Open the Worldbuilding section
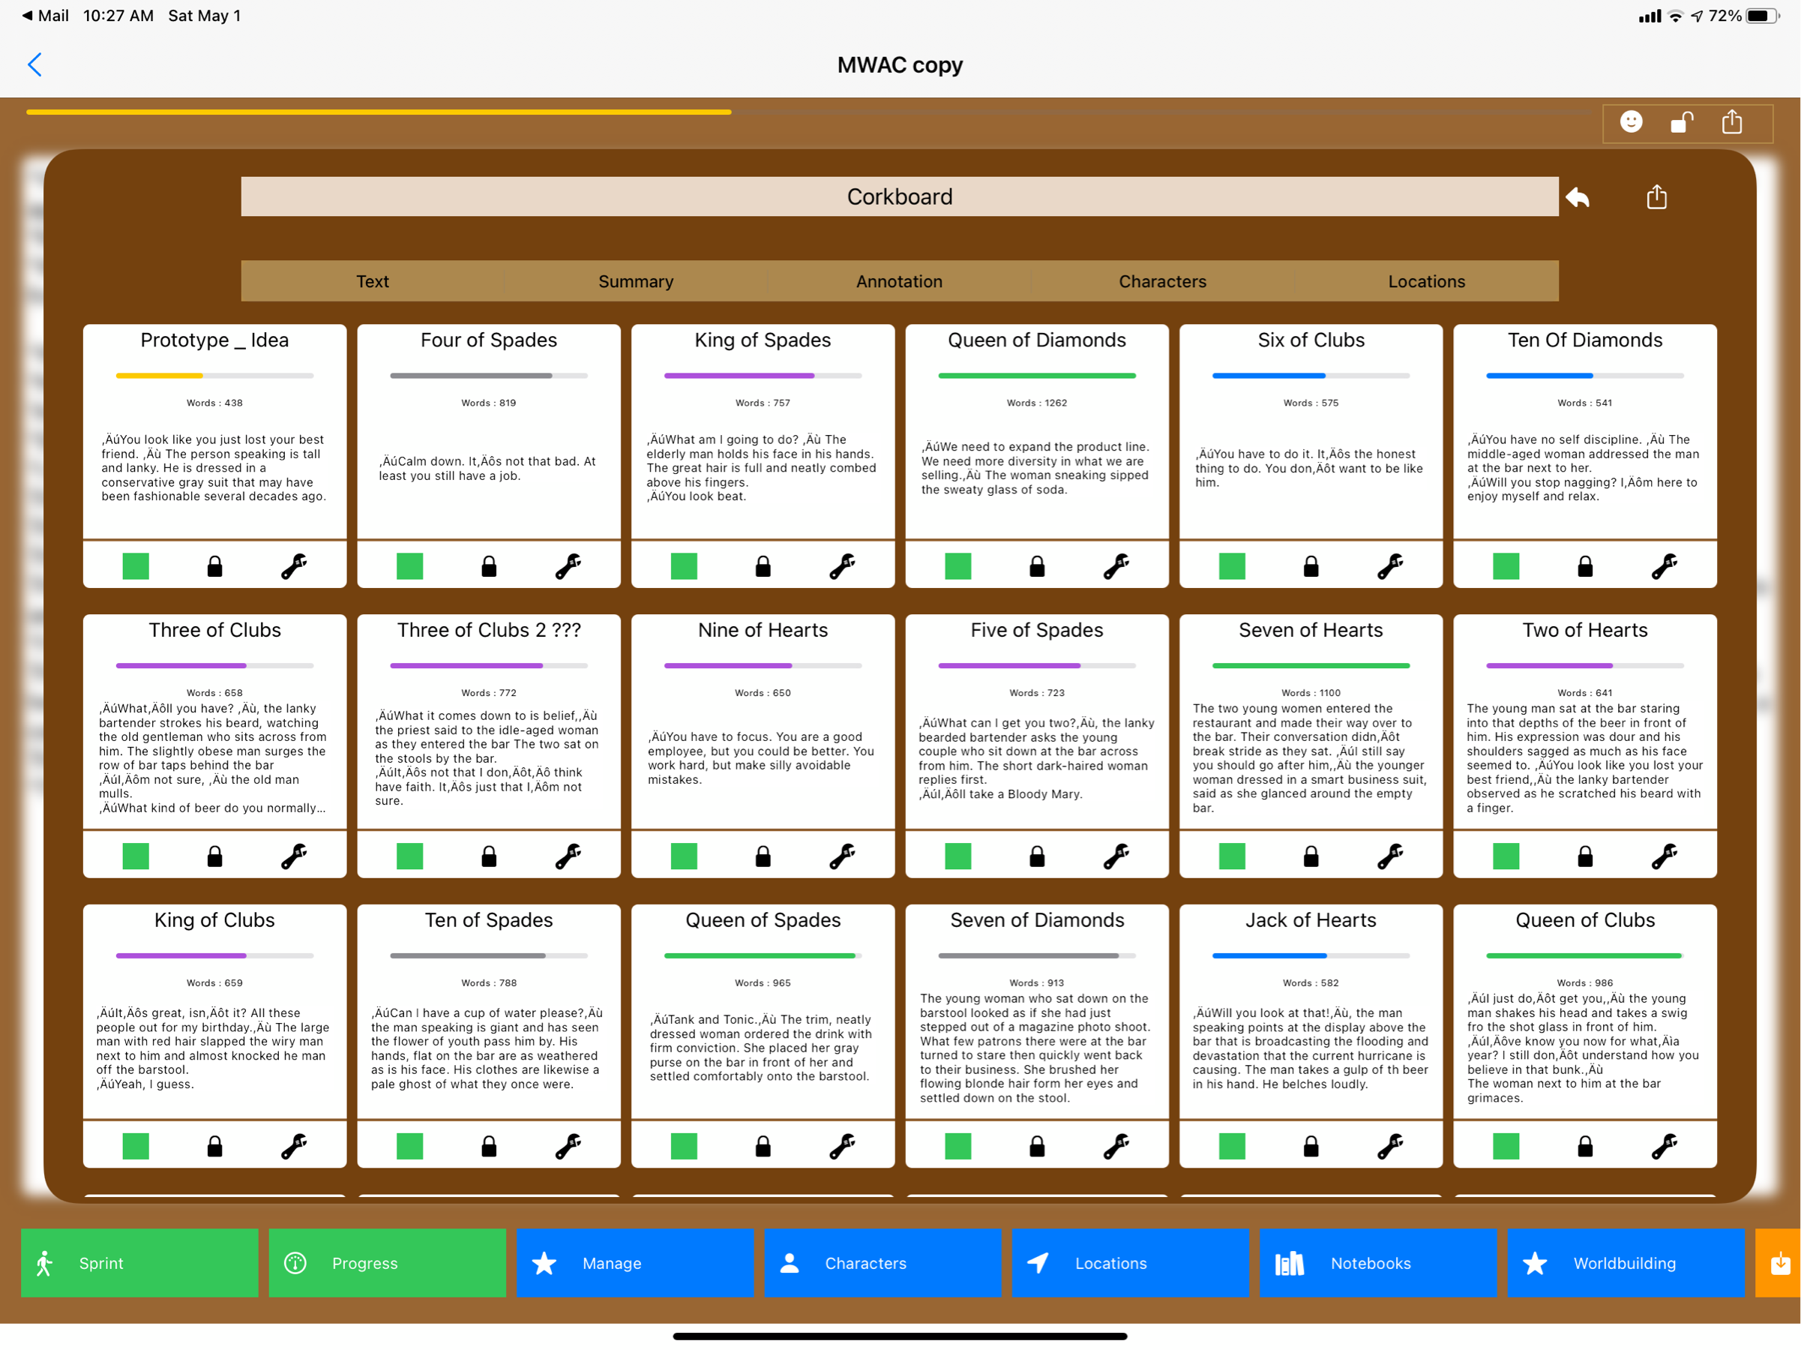Screen dimensions: 1801x1350 coord(1625,1263)
